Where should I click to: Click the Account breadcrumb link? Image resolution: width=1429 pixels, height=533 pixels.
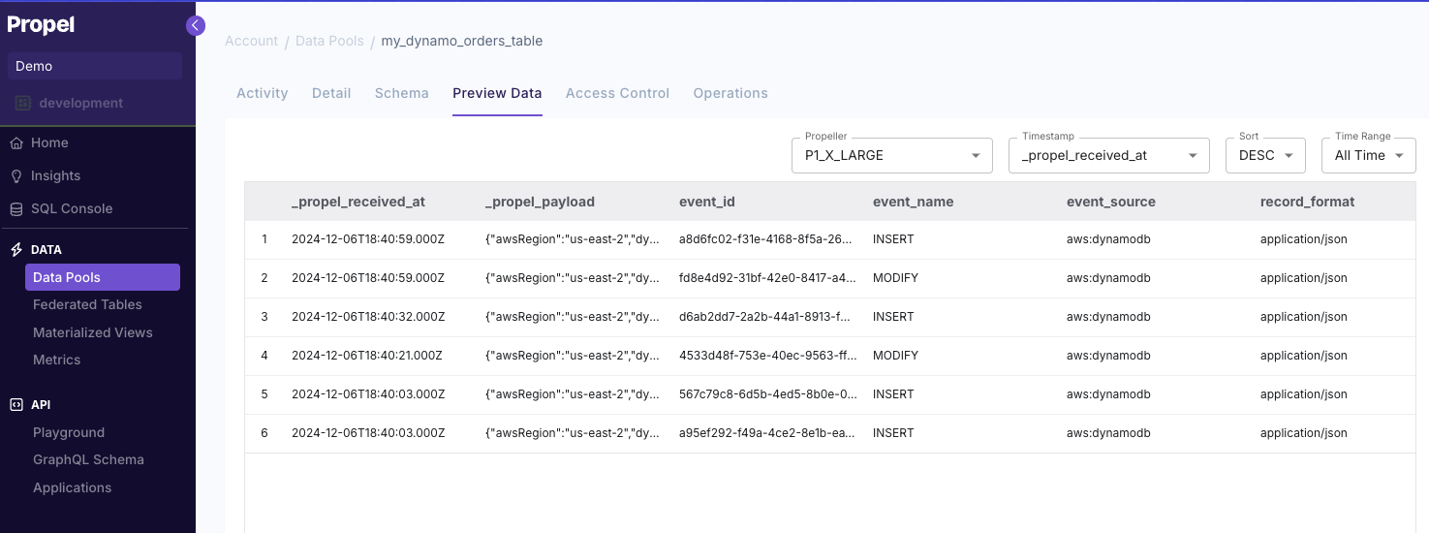pos(251,41)
